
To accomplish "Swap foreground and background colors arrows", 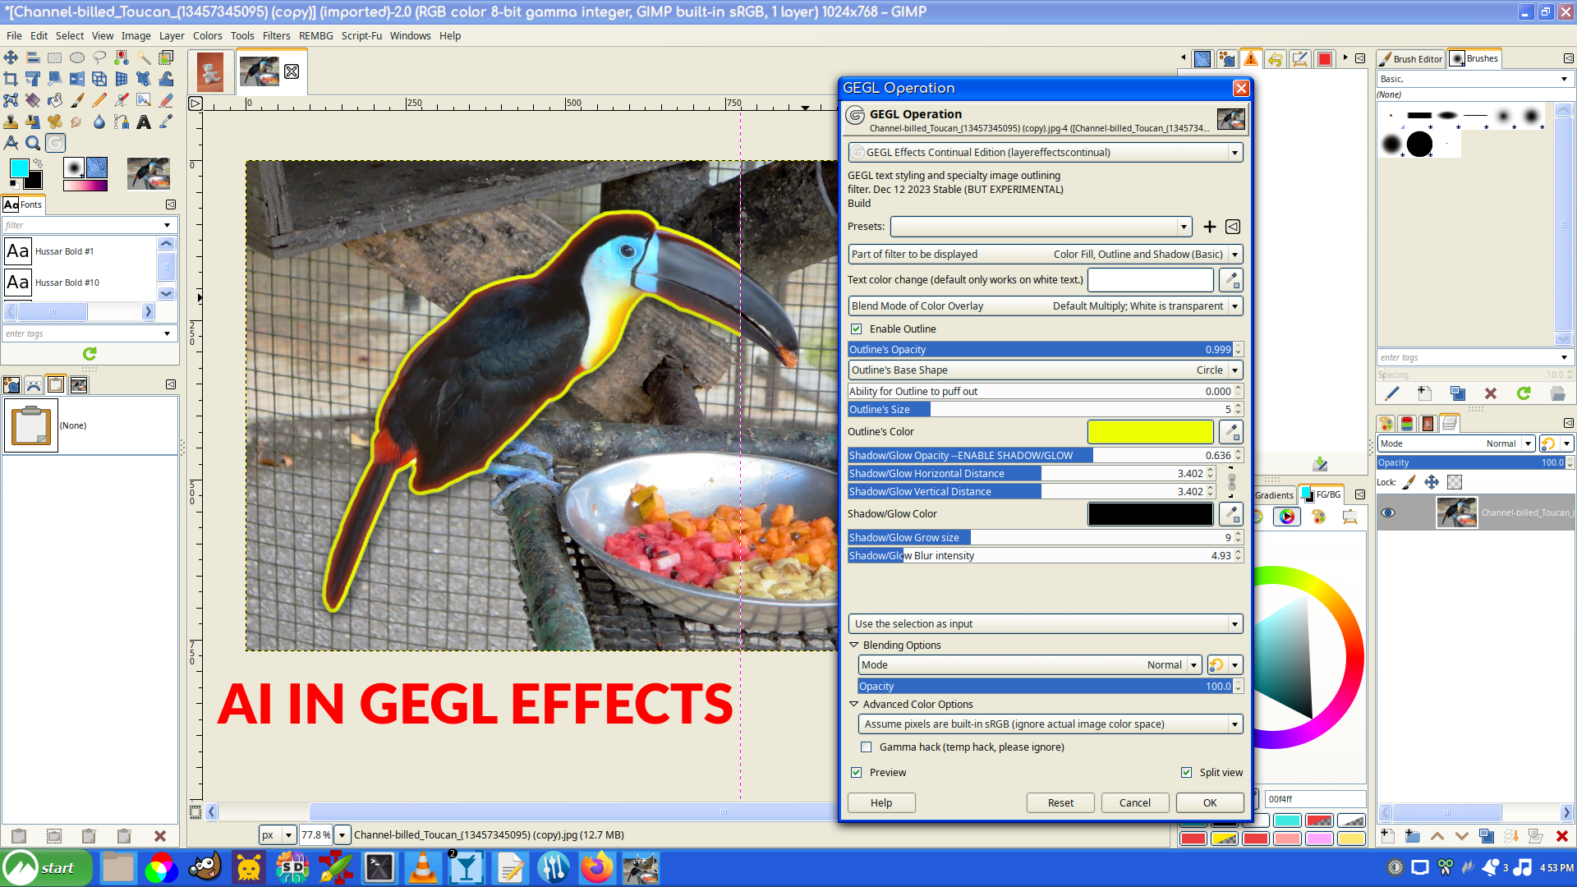I will [38, 163].
